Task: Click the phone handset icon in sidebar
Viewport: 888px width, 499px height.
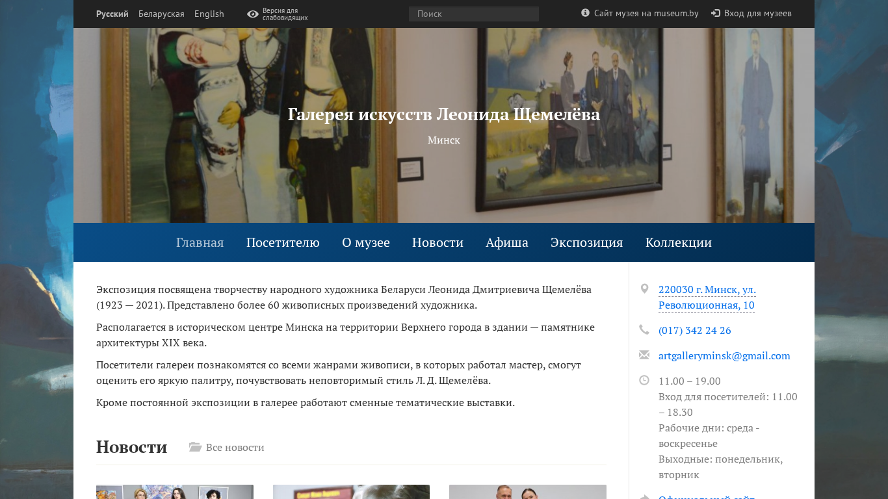Action: [644, 329]
